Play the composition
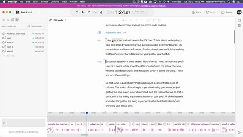Image resolution: width=243 pixels, height=137 pixels. [83, 12]
